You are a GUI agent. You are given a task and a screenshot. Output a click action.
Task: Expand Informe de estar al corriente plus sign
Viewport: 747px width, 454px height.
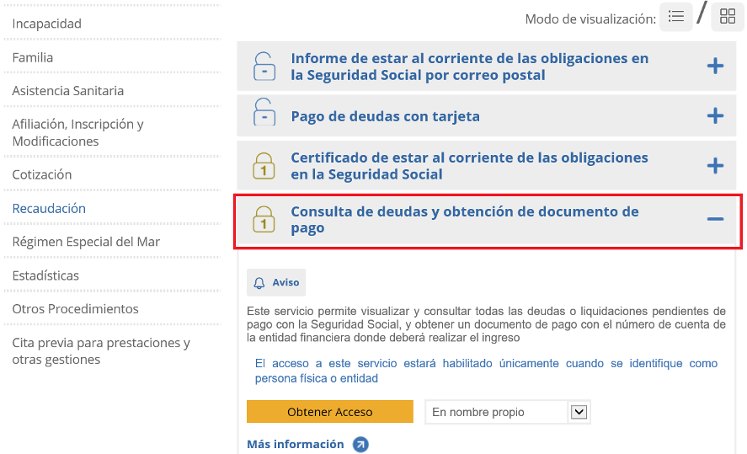click(715, 67)
